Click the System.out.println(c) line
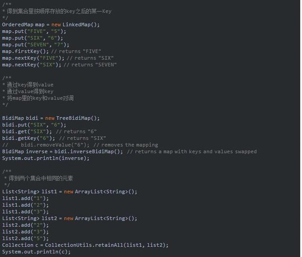 click(x=36, y=252)
